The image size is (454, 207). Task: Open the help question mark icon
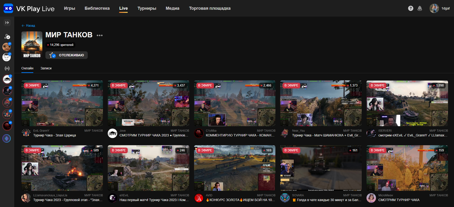pos(411,8)
